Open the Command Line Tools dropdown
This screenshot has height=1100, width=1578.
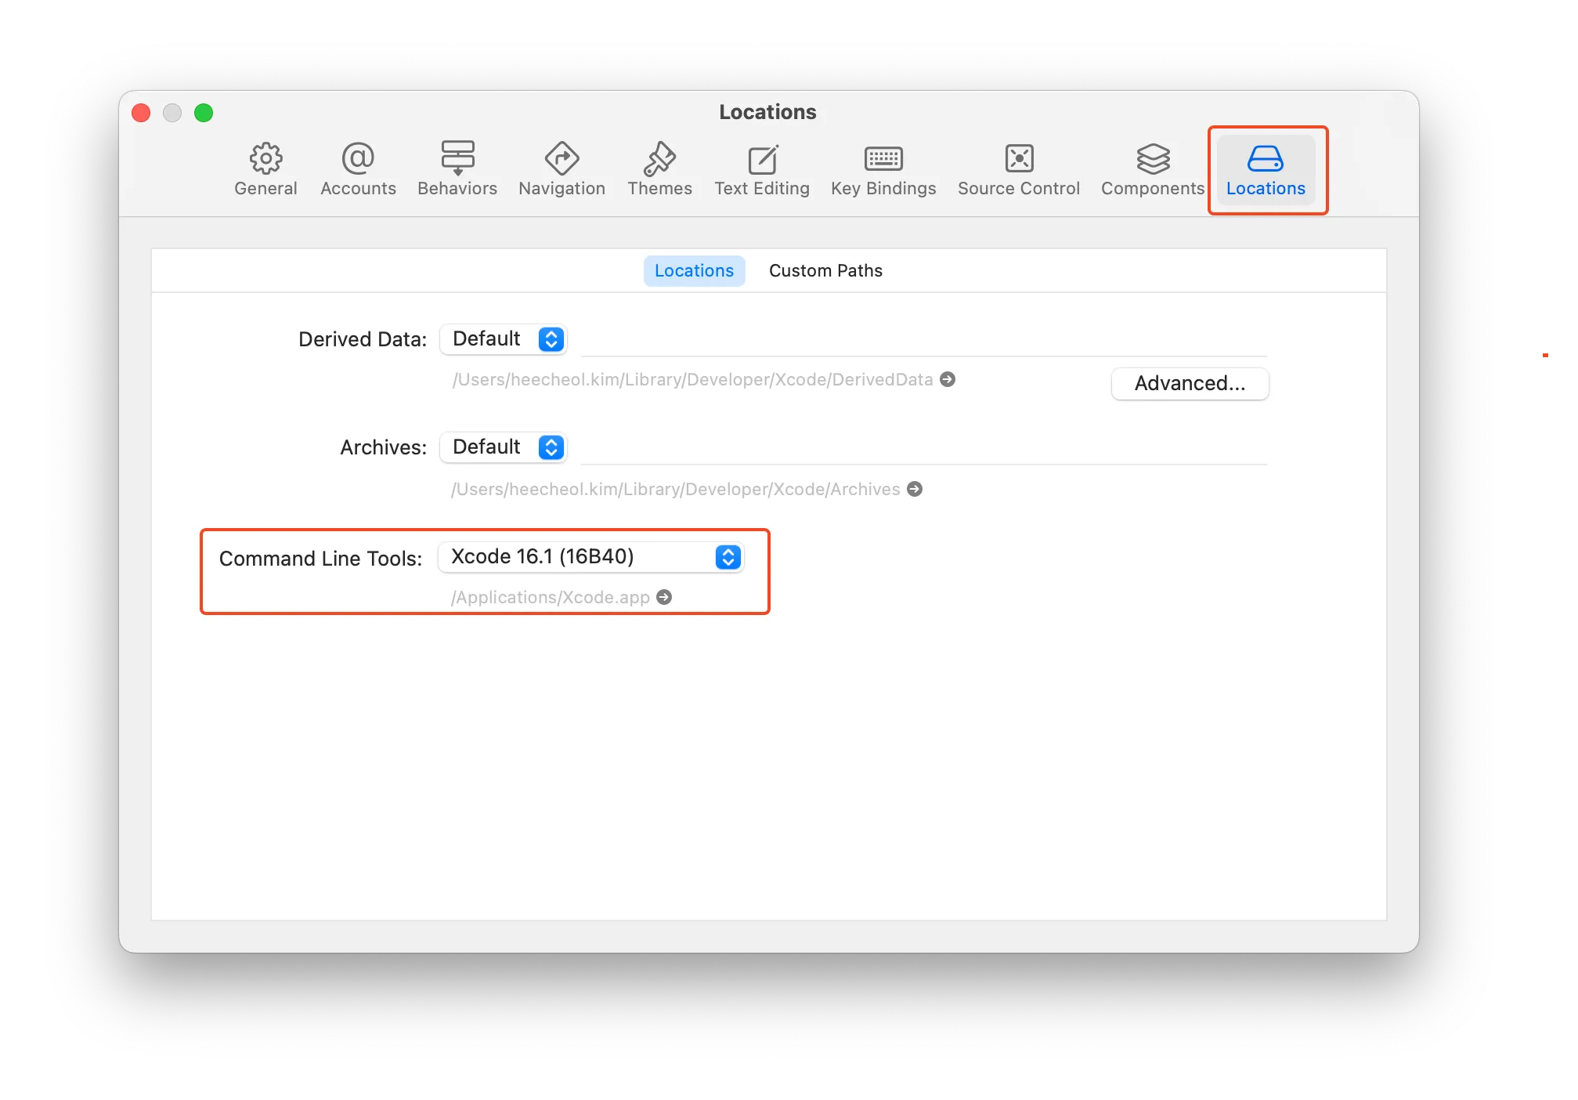pos(591,557)
